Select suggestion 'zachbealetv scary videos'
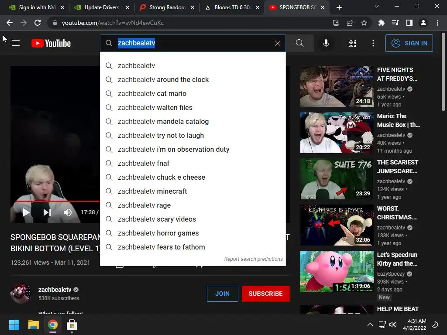Screen dimensions: 447x335 [193, 219]
